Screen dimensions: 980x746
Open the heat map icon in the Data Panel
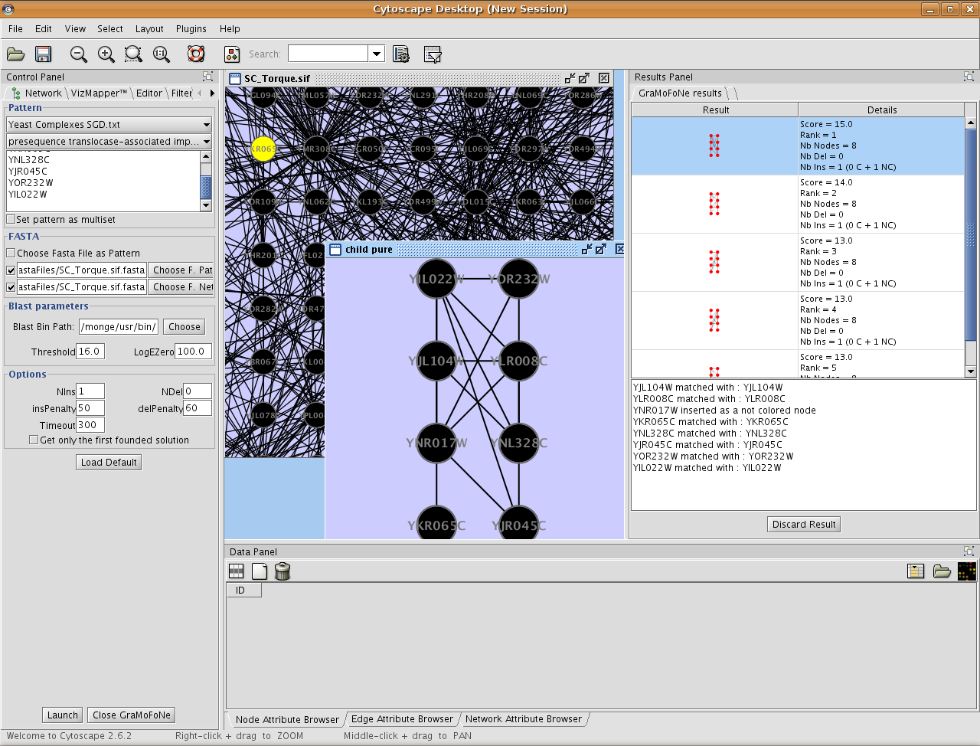tap(967, 571)
